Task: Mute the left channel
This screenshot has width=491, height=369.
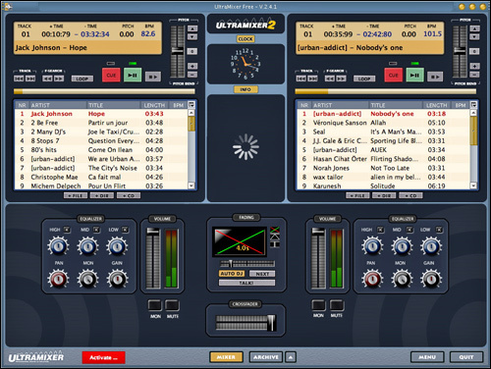Action: [172, 305]
